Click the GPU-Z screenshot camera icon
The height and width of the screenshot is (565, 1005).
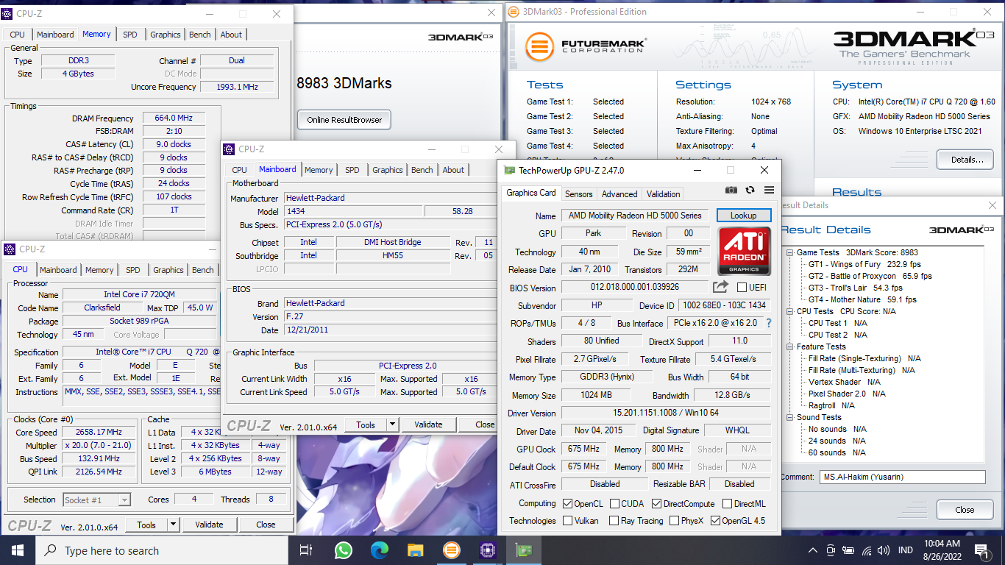point(731,190)
